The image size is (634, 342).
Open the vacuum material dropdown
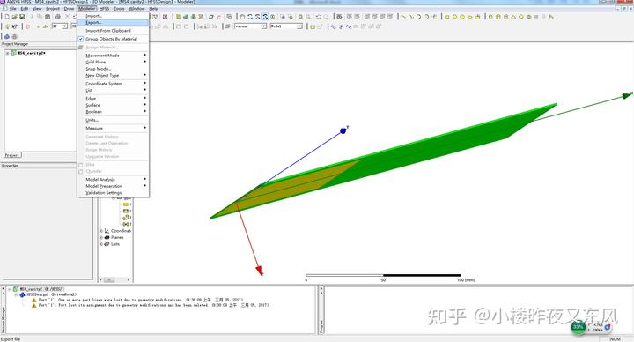coord(263,26)
